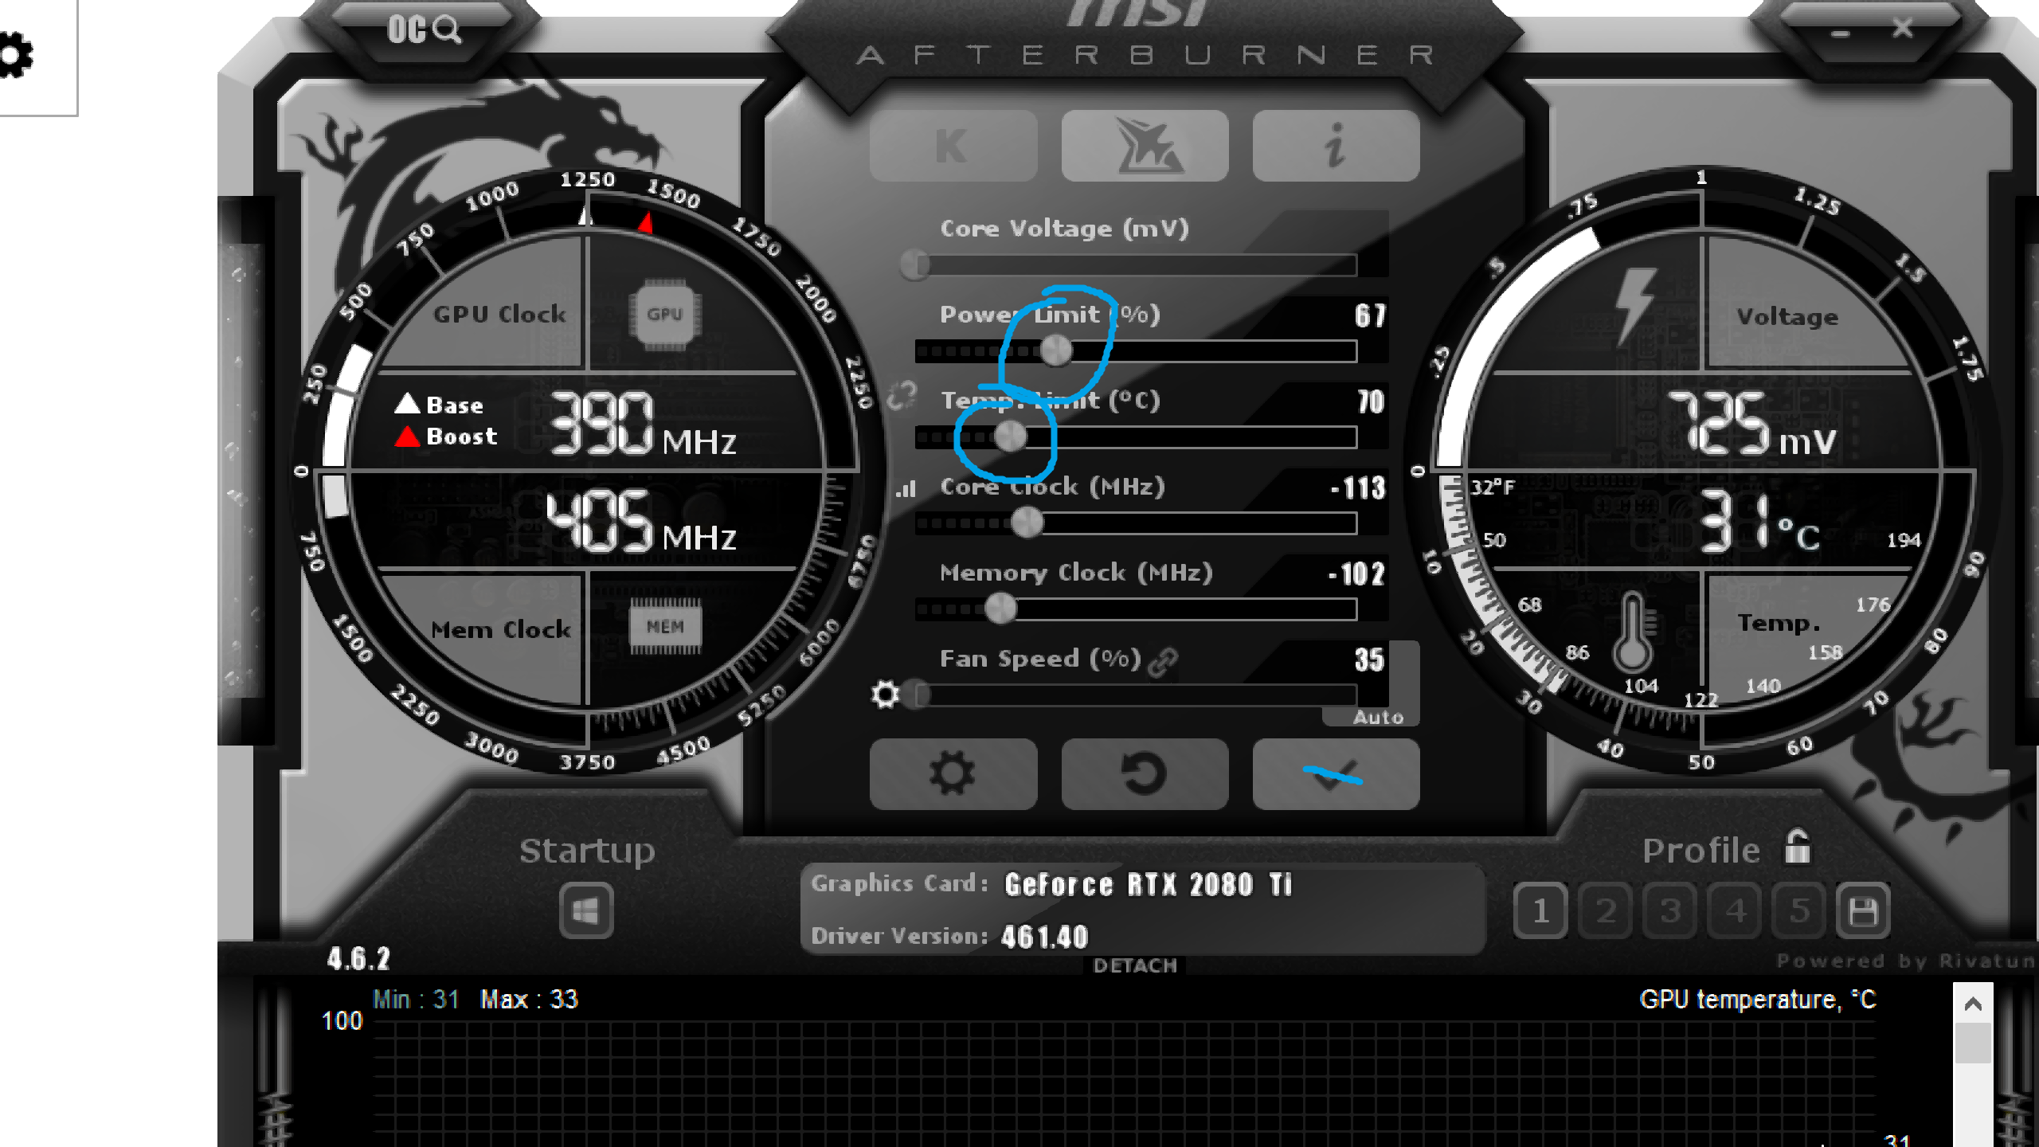
Task: Open the MSI plane logo button
Action: [x=1145, y=147]
